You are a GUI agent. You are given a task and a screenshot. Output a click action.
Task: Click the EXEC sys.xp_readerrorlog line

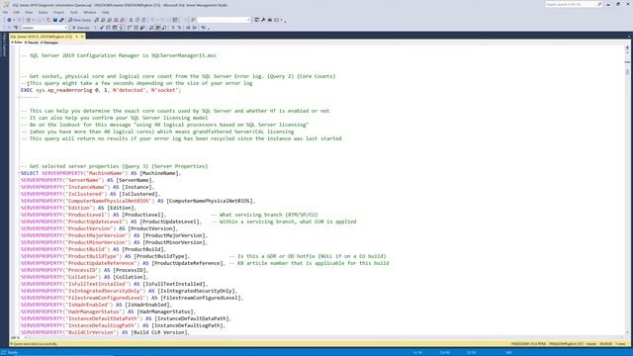pos(101,90)
